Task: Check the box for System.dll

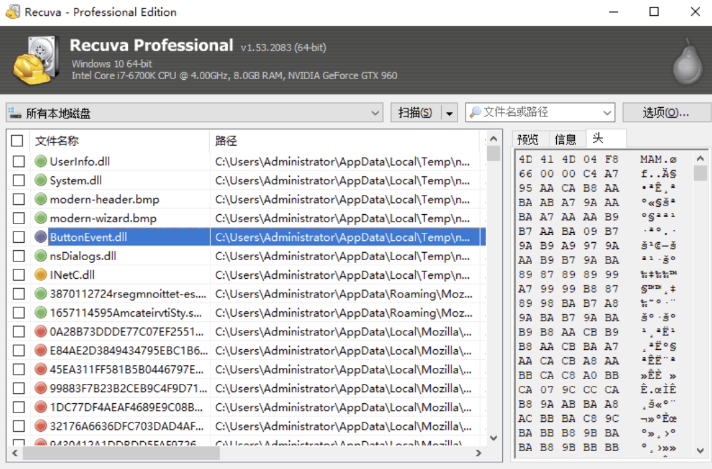Action: coord(19,180)
